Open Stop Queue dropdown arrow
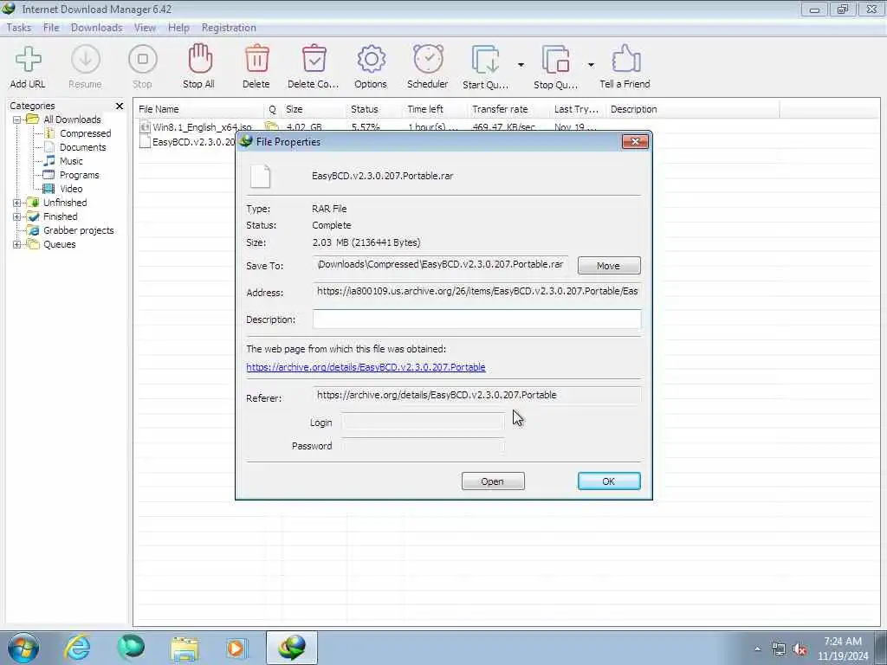The image size is (887, 665). point(591,64)
